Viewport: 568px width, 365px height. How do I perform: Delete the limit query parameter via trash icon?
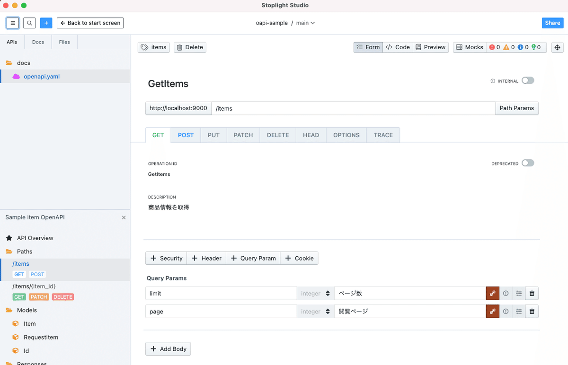point(532,293)
